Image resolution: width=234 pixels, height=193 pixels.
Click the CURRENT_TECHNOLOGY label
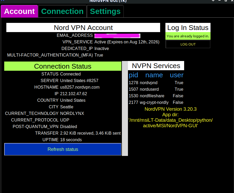point(32,113)
